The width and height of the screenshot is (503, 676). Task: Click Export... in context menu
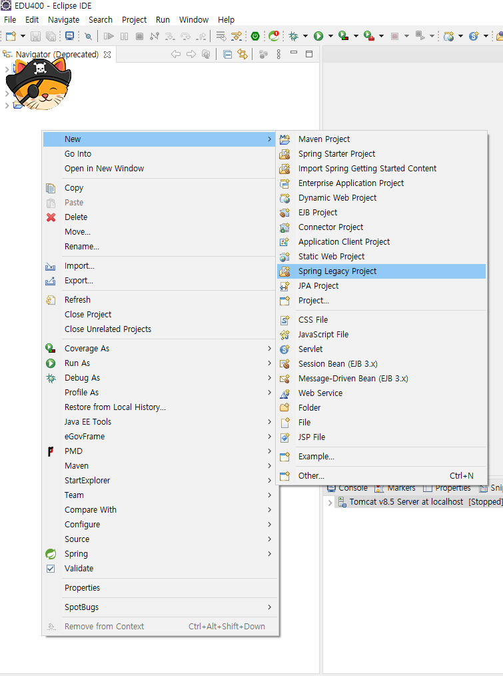point(159,281)
